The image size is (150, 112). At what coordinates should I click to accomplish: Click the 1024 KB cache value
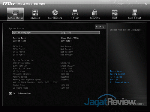[x=64, y=85]
